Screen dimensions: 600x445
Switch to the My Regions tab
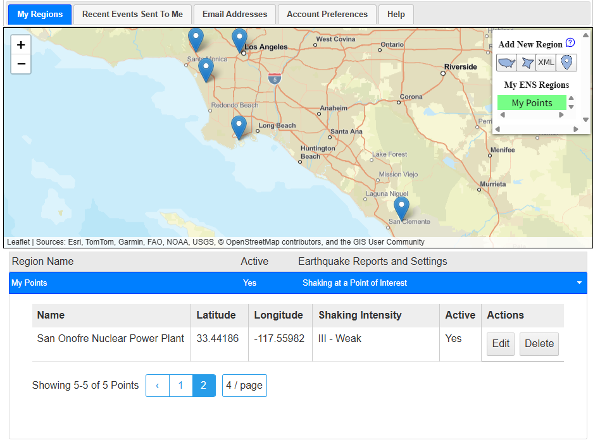coord(40,14)
